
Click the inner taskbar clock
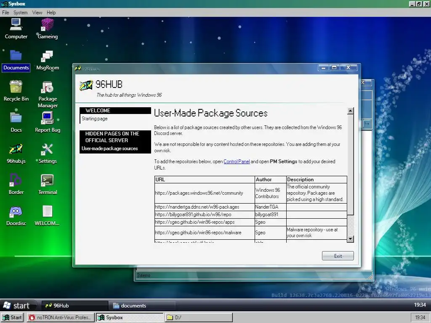click(x=420, y=305)
